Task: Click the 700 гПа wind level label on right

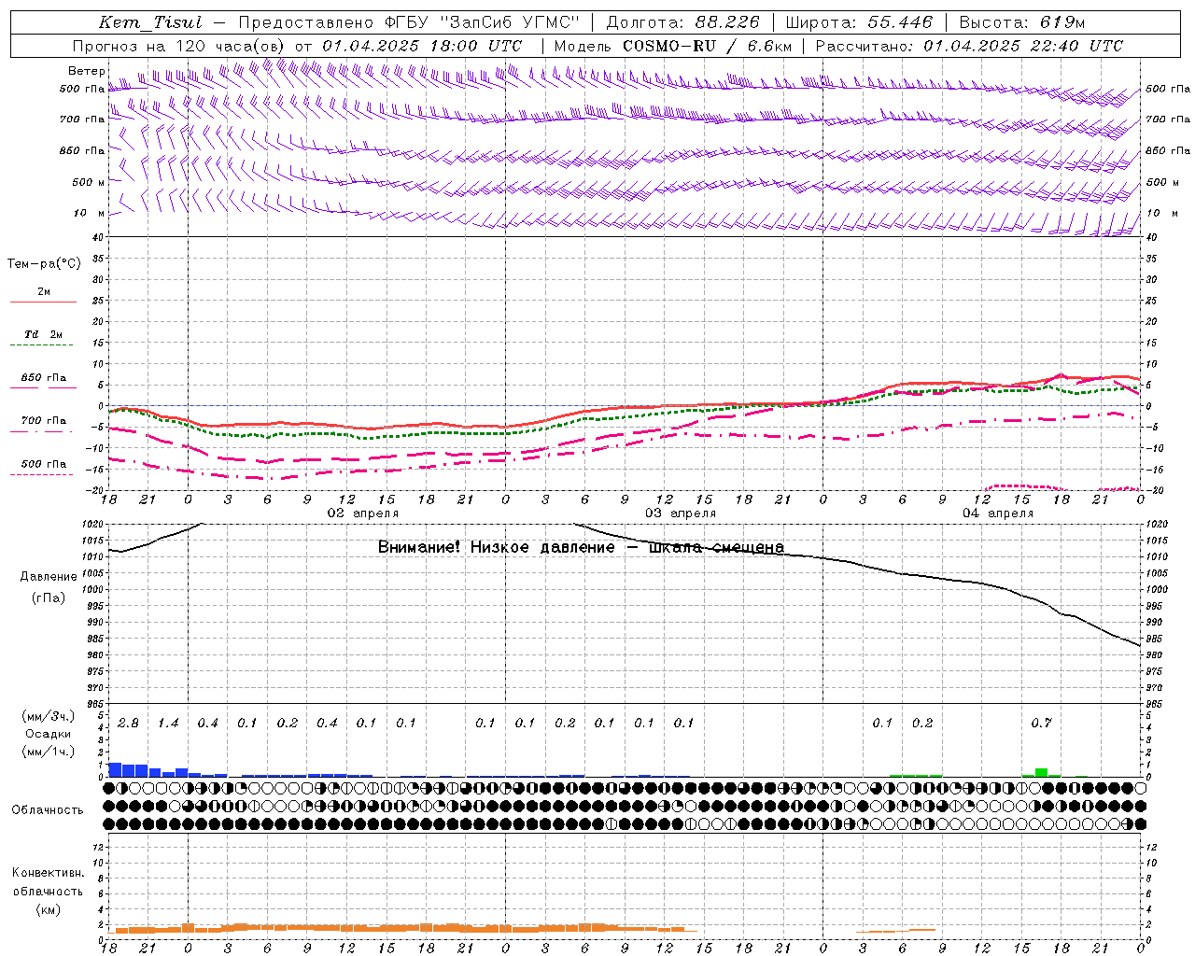Action: pos(1168,119)
